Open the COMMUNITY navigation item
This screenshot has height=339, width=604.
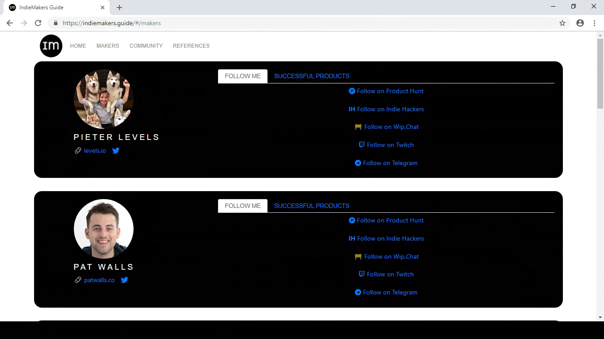point(146,45)
